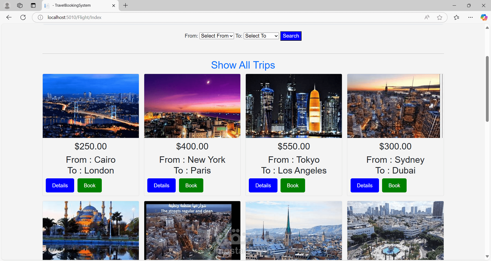Open a new tab with plus icon
The width and height of the screenshot is (491, 261).
point(125,5)
